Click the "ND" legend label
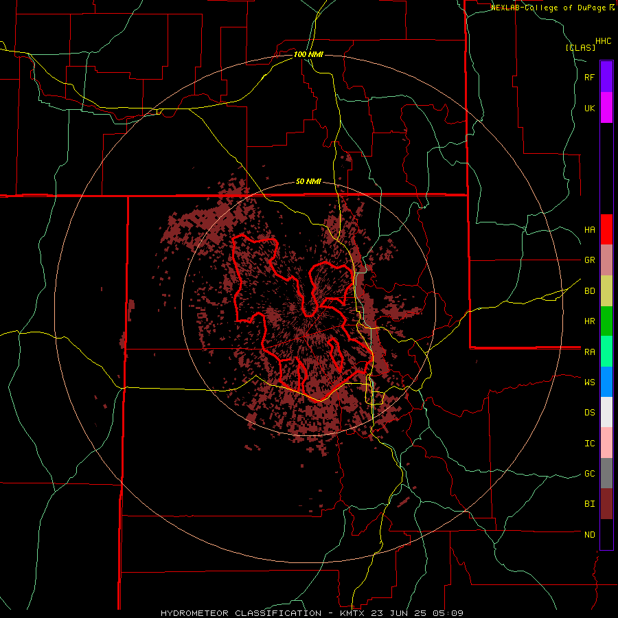This screenshot has height=618, width=618. point(589,535)
